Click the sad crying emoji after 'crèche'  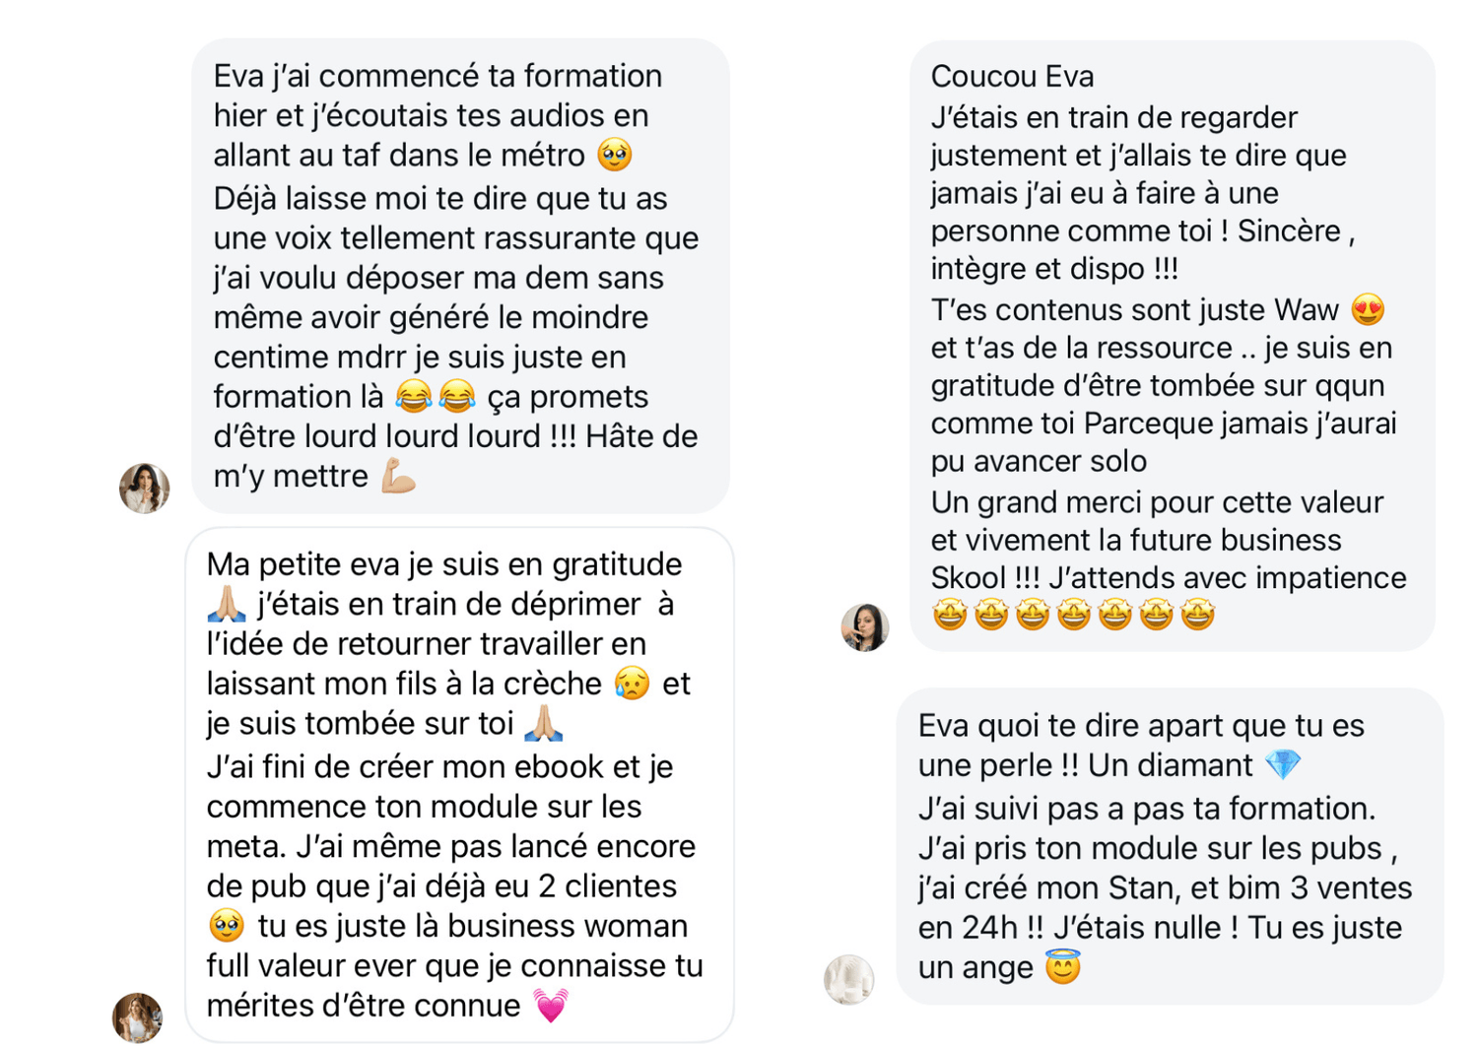click(632, 684)
